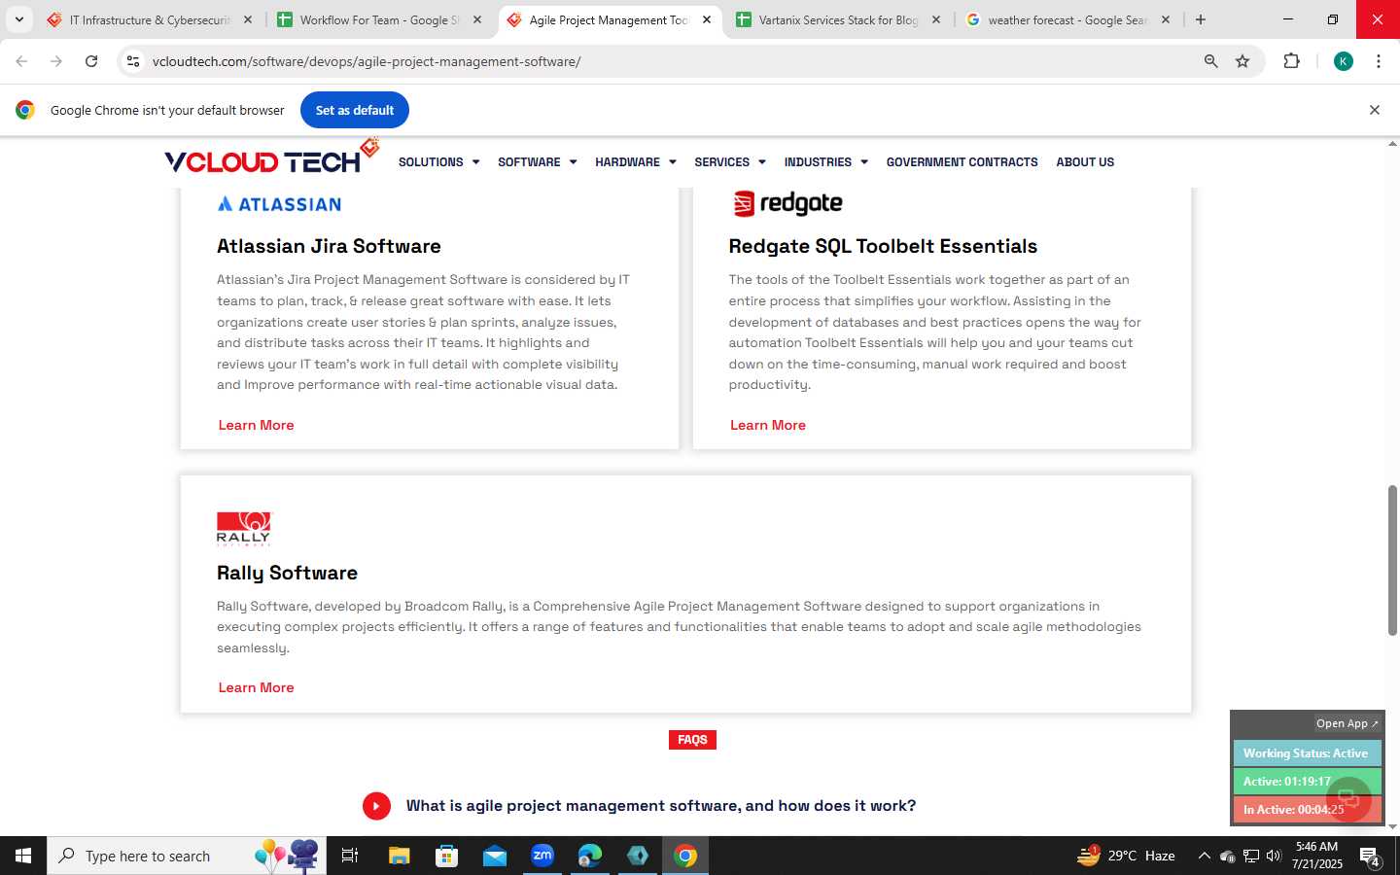Image resolution: width=1400 pixels, height=875 pixels.
Task: Click Learn More under Atlassian Jira Software
Action: [x=256, y=425]
